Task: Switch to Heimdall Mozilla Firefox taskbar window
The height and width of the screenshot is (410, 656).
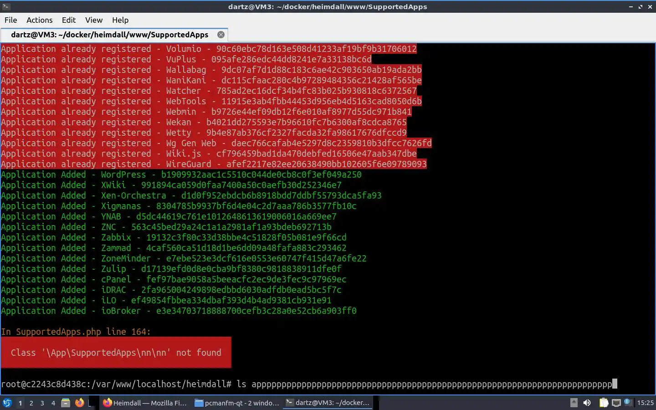Action: (145, 403)
